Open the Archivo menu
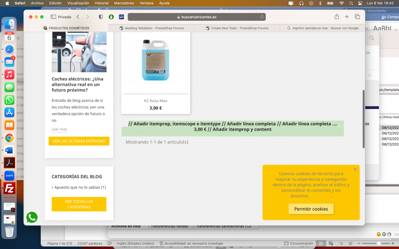The height and width of the screenshot is (249, 399). 37,3
